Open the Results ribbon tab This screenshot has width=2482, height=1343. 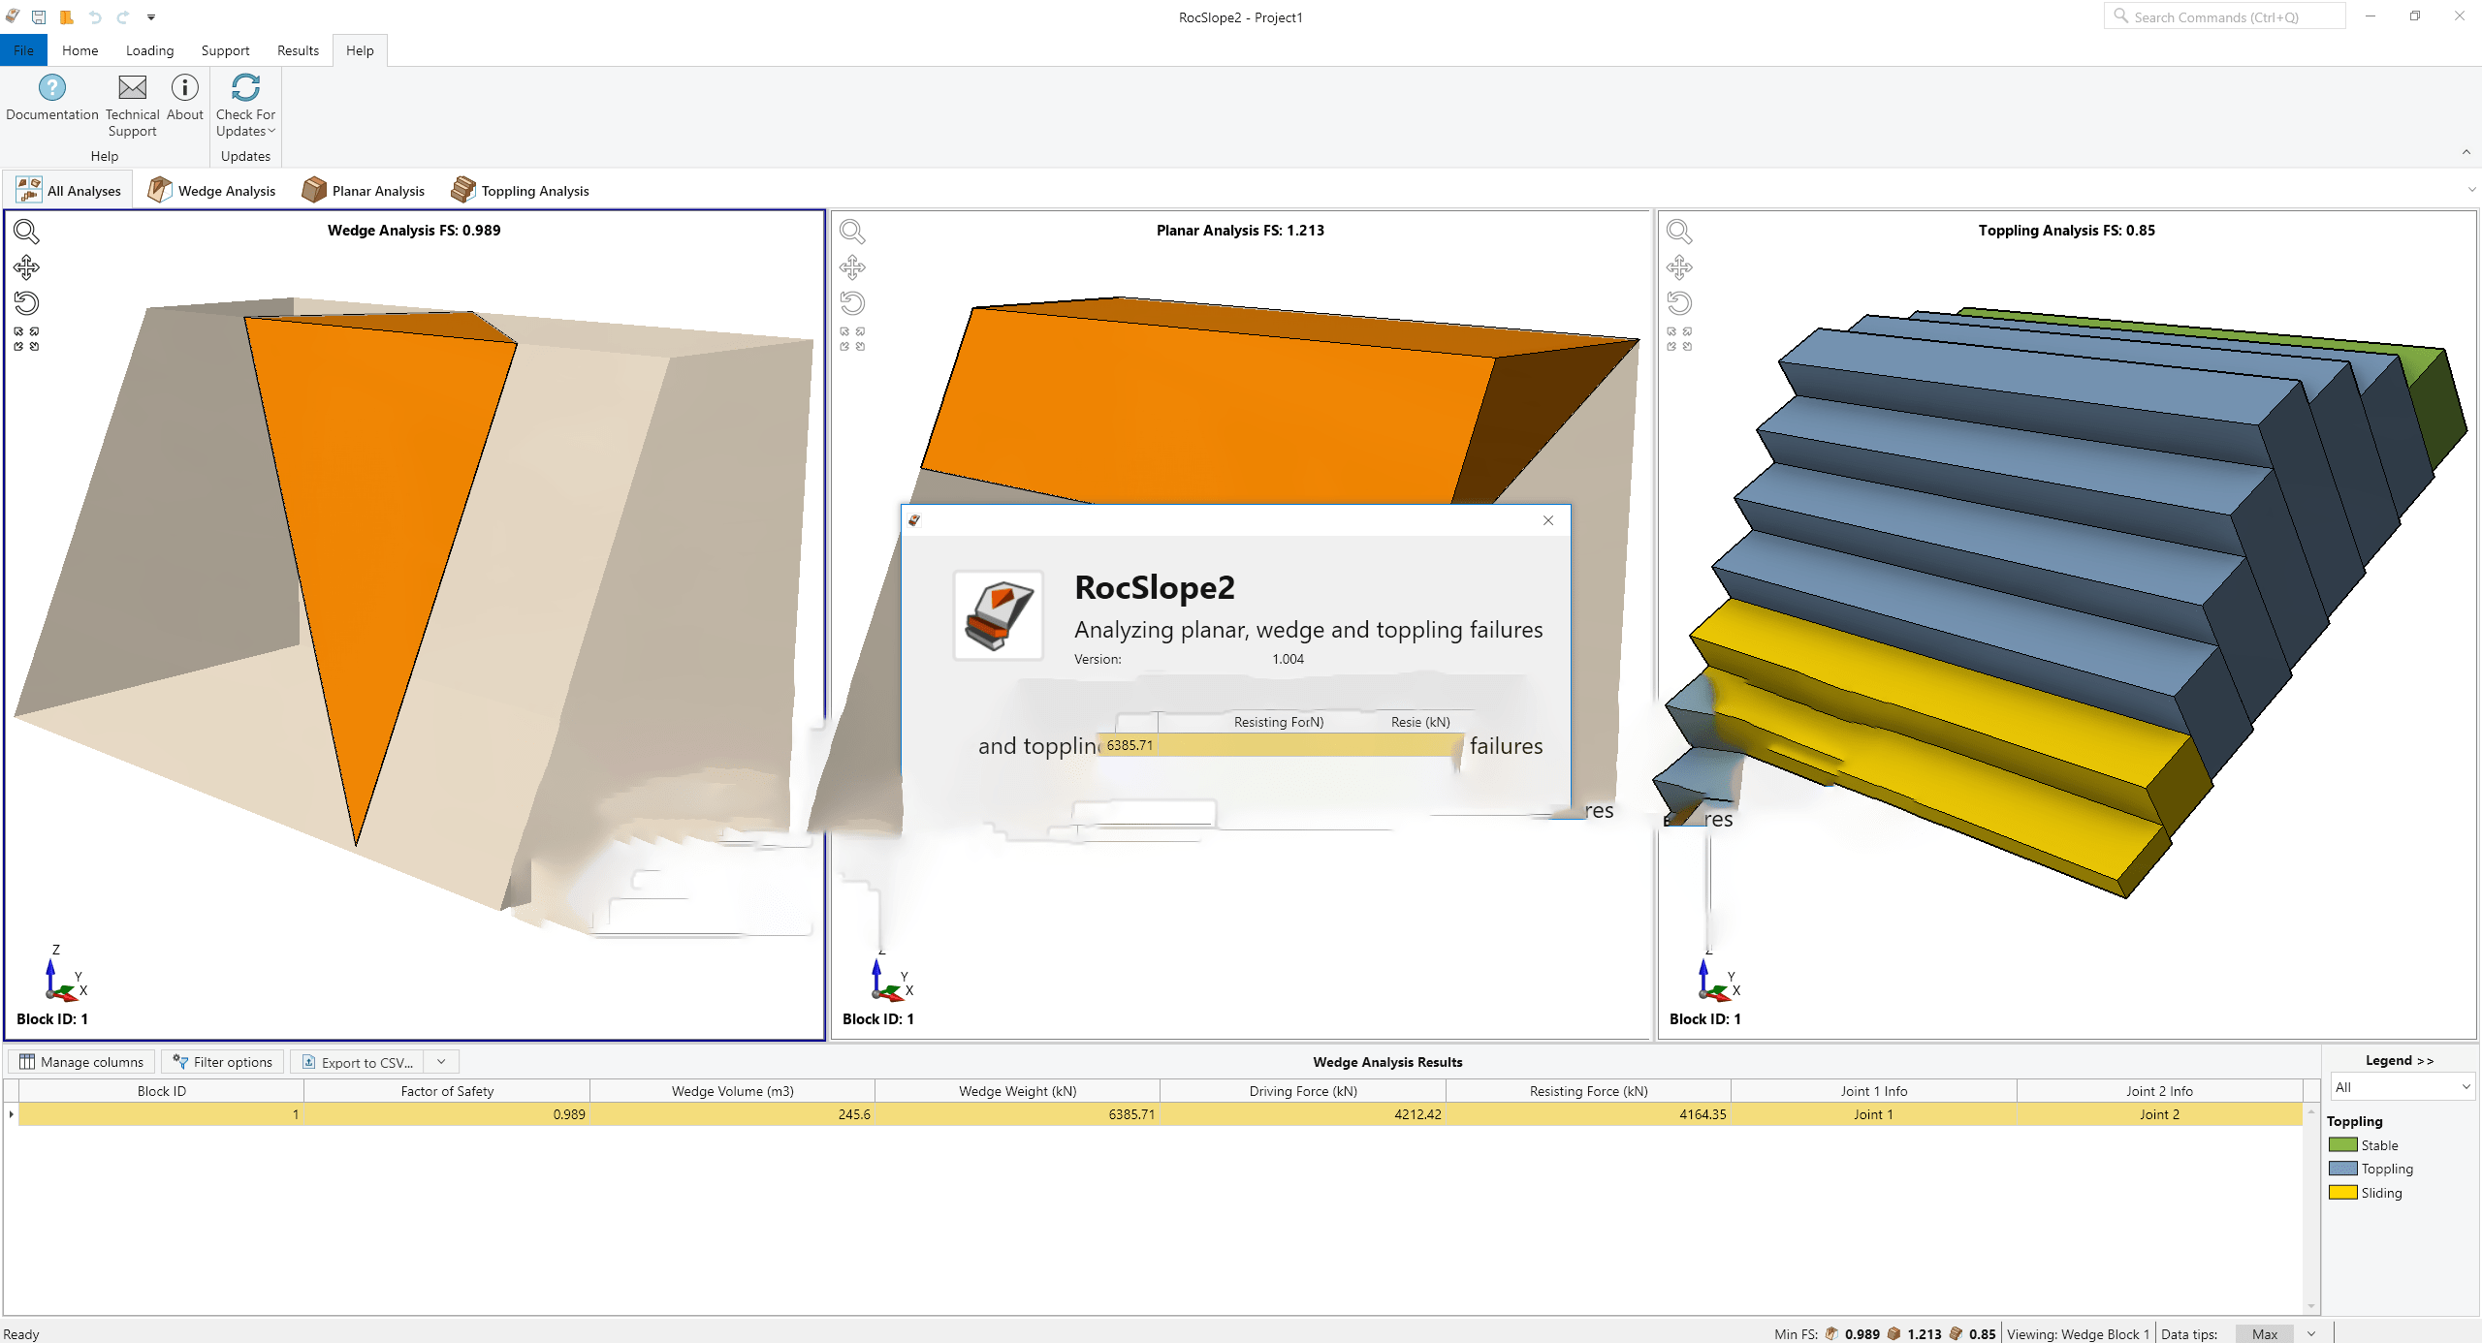click(298, 50)
